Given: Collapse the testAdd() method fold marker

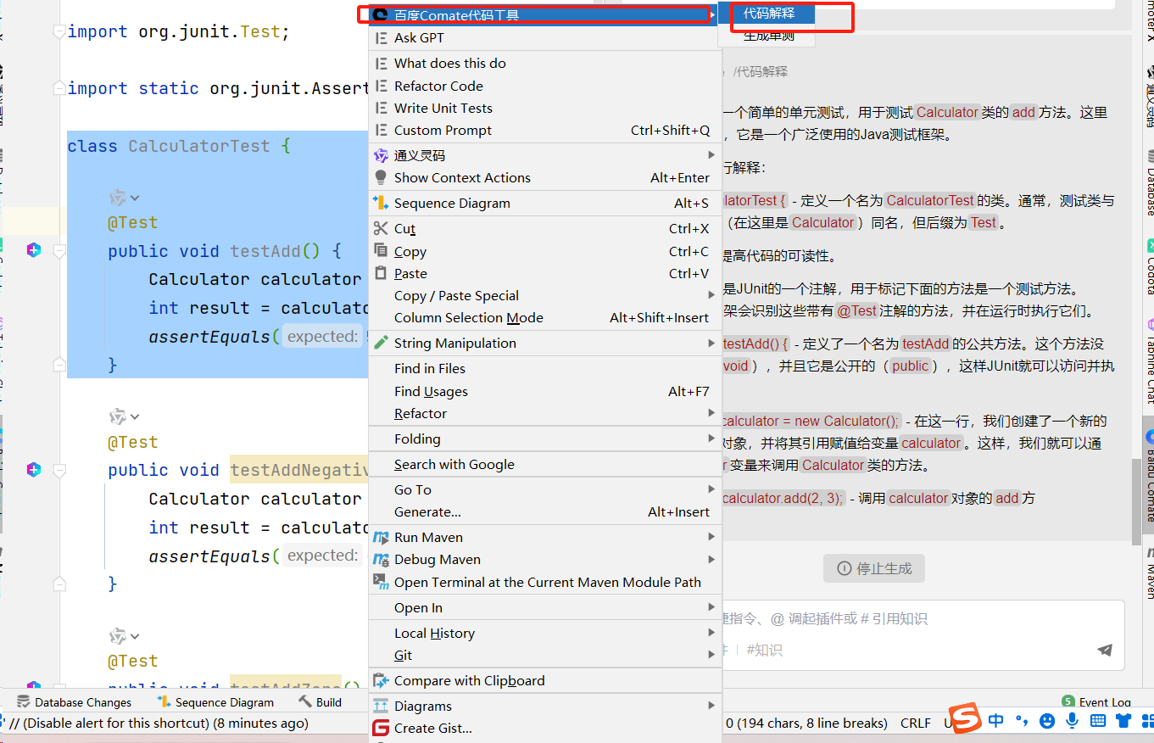Looking at the screenshot, I should click(59, 251).
